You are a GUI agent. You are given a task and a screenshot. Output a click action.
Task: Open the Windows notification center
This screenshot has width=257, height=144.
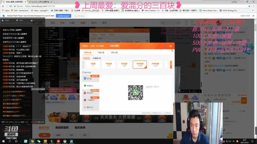252,141
